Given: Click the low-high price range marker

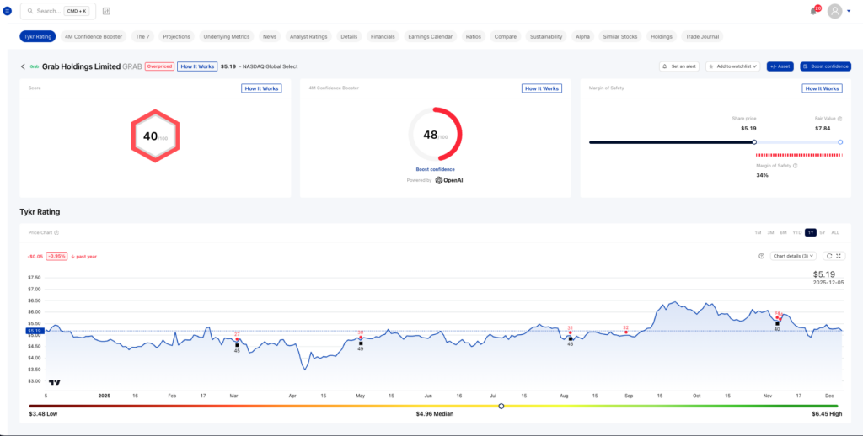Looking at the screenshot, I should point(501,407).
